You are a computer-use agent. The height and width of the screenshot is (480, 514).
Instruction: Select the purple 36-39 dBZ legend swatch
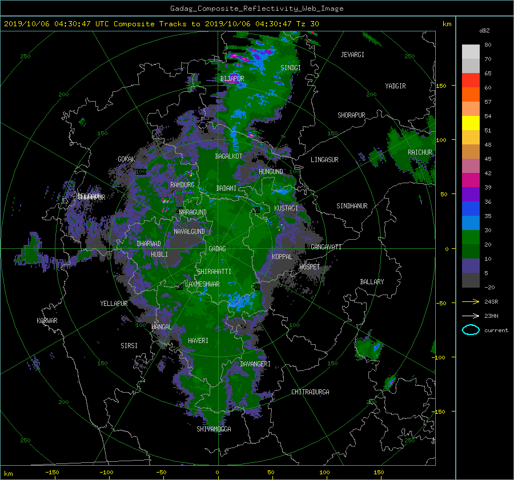[x=471, y=195]
